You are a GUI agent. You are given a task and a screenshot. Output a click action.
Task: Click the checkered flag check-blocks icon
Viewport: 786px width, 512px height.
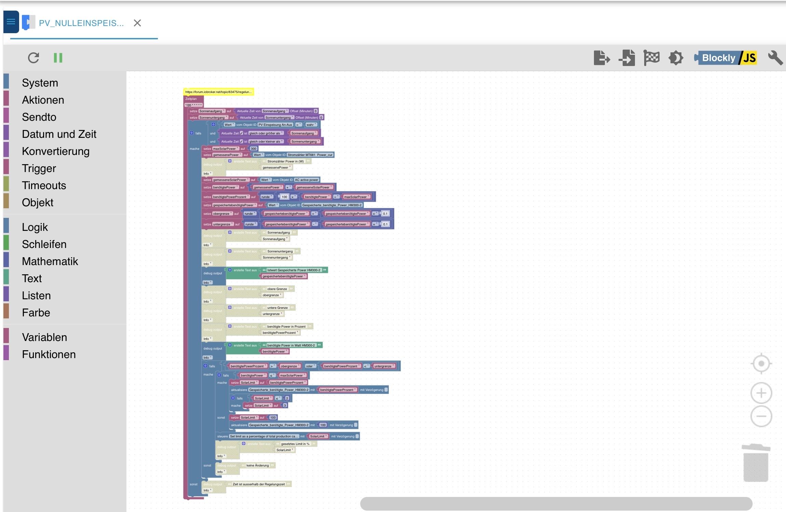point(651,58)
